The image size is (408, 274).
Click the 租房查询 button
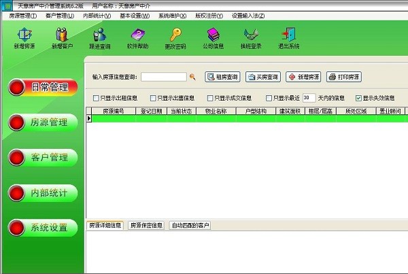point(222,78)
